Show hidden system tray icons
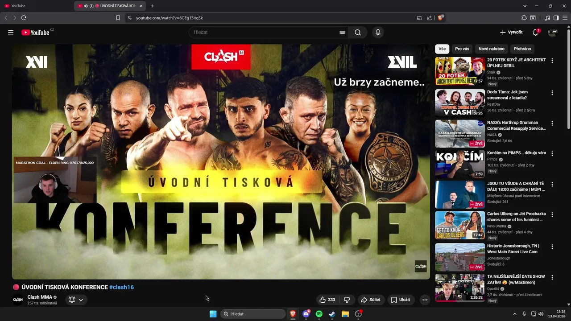 click(x=514, y=314)
